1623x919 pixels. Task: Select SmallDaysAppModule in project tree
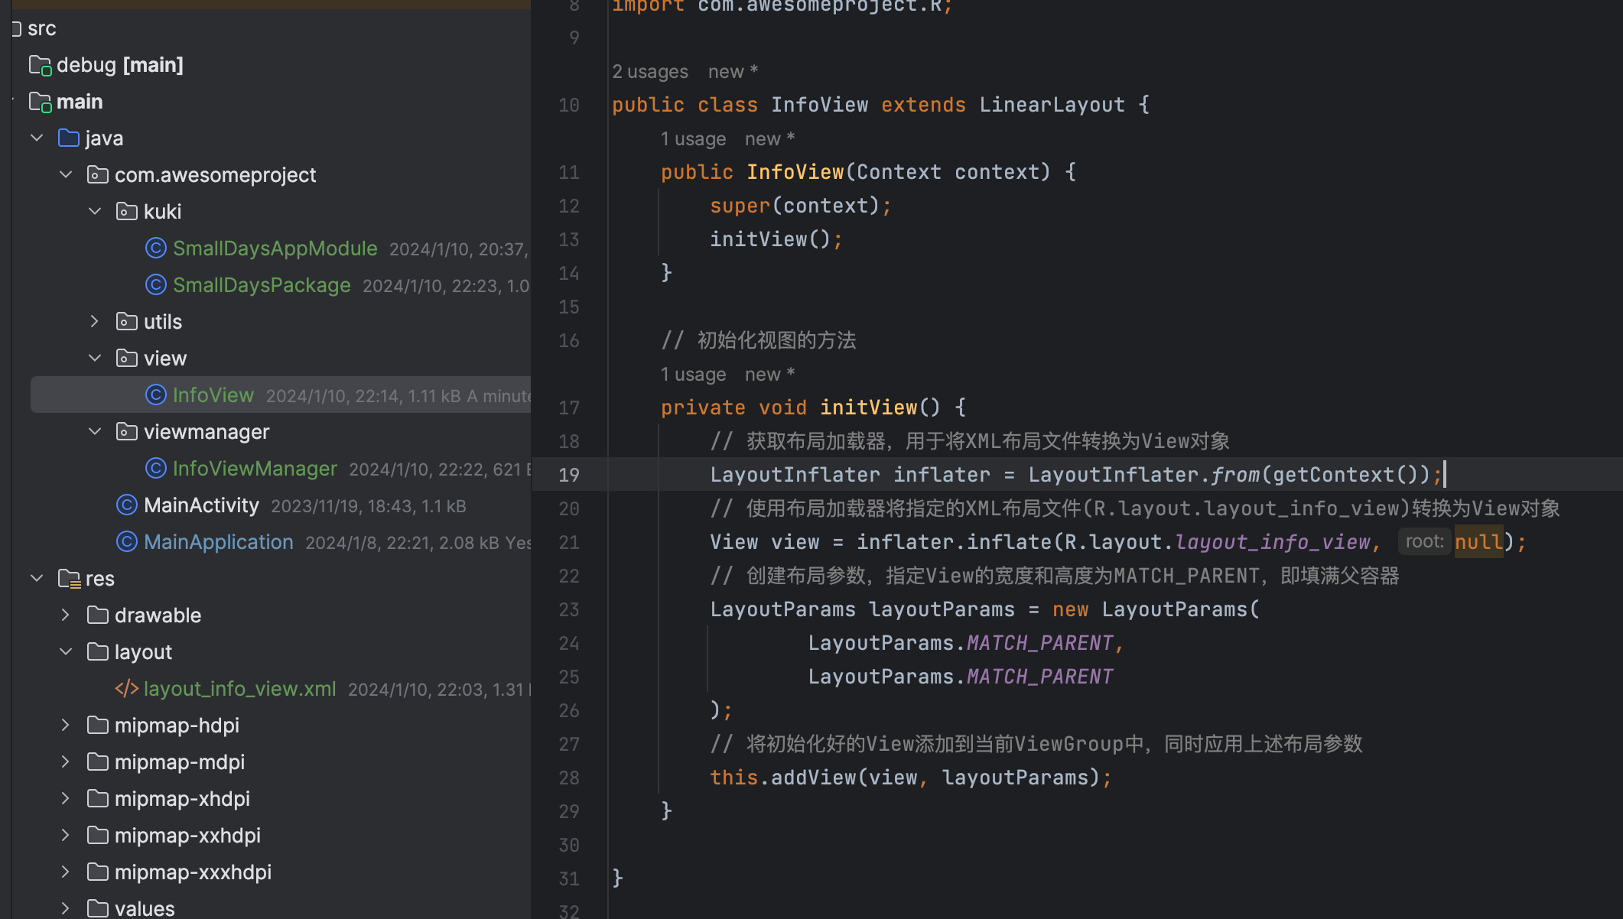tap(275, 248)
